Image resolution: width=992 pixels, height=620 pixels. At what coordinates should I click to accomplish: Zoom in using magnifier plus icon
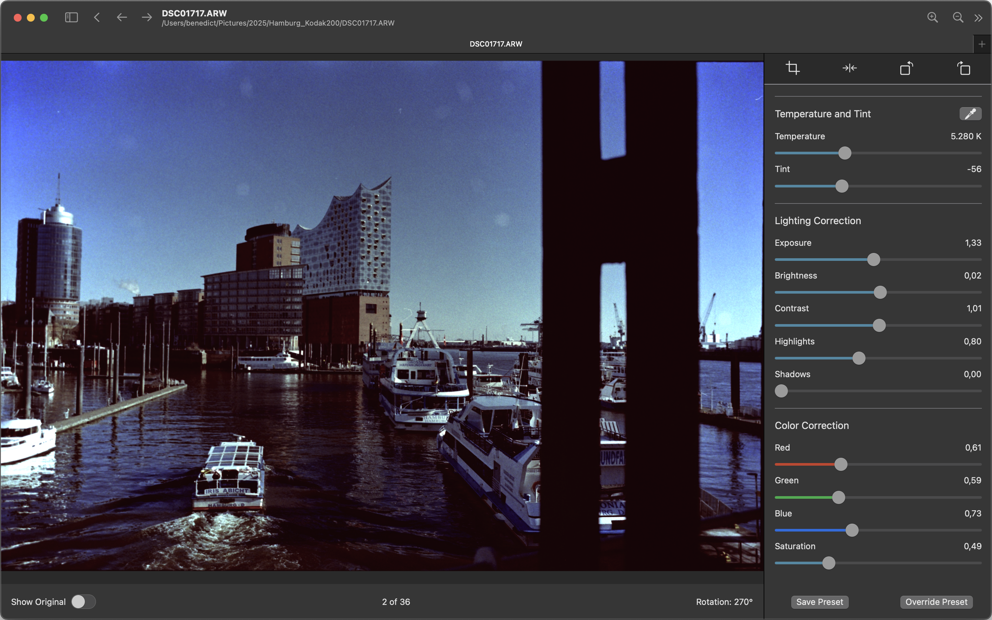pos(932,17)
